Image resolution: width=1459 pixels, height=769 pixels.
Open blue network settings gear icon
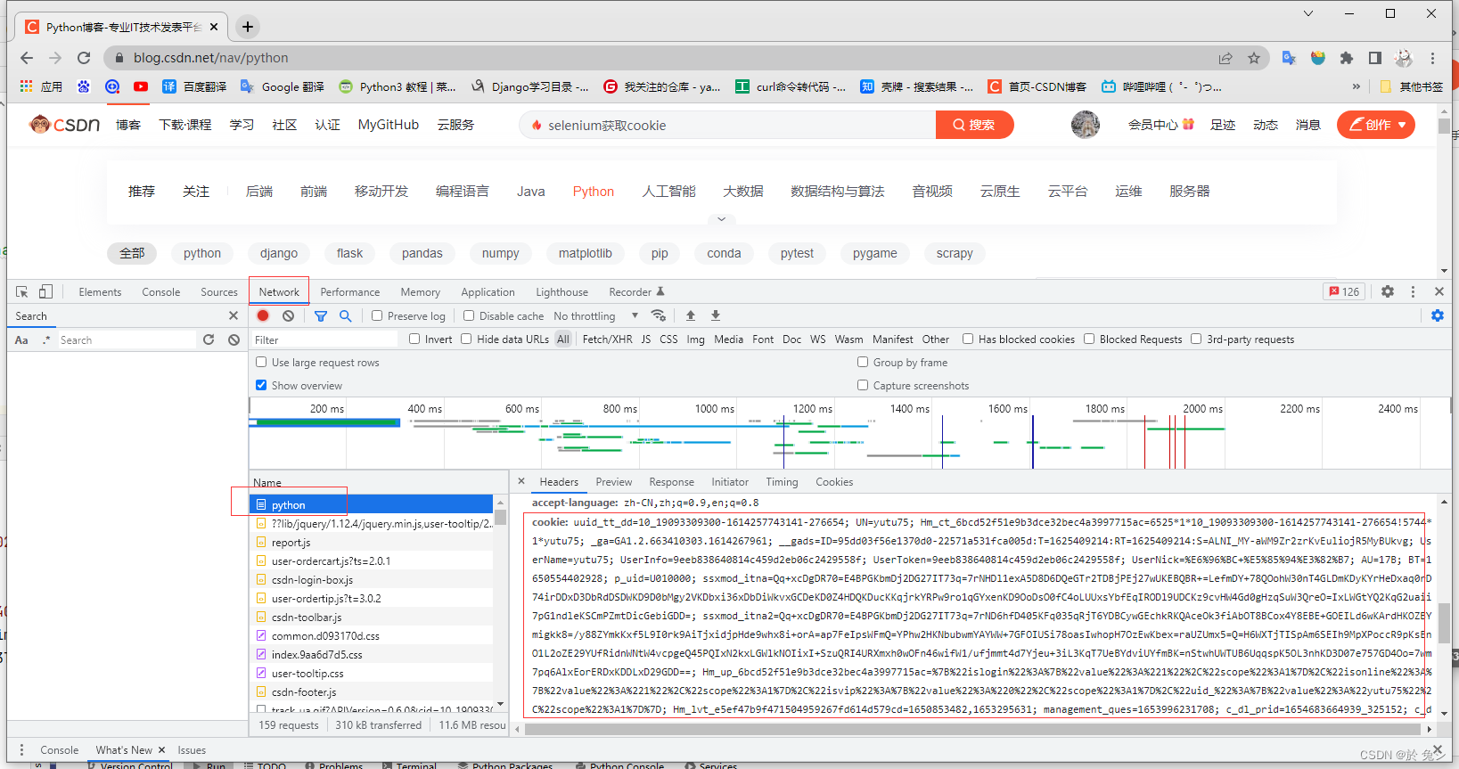[x=1438, y=315]
